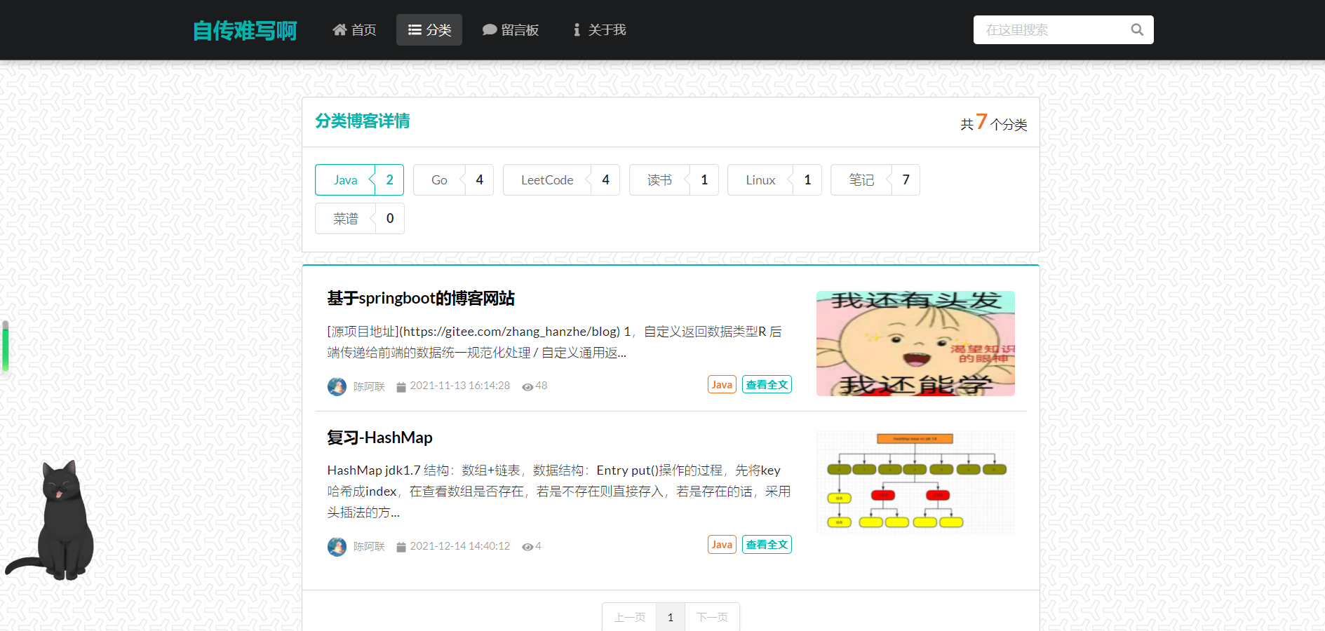Click the site logo 自传难写啊
Image resolution: width=1325 pixels, height=631 pixels.
point(245,29)
